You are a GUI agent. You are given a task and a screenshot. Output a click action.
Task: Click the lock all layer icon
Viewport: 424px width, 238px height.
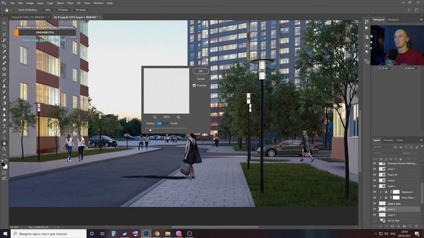401,159
